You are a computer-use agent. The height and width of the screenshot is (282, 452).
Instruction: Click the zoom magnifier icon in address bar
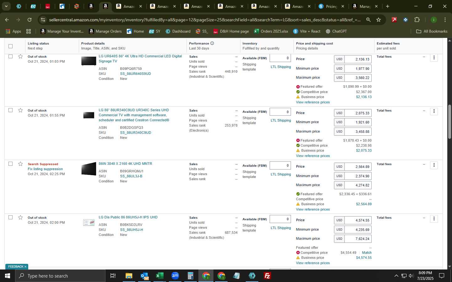click(368, 20)
